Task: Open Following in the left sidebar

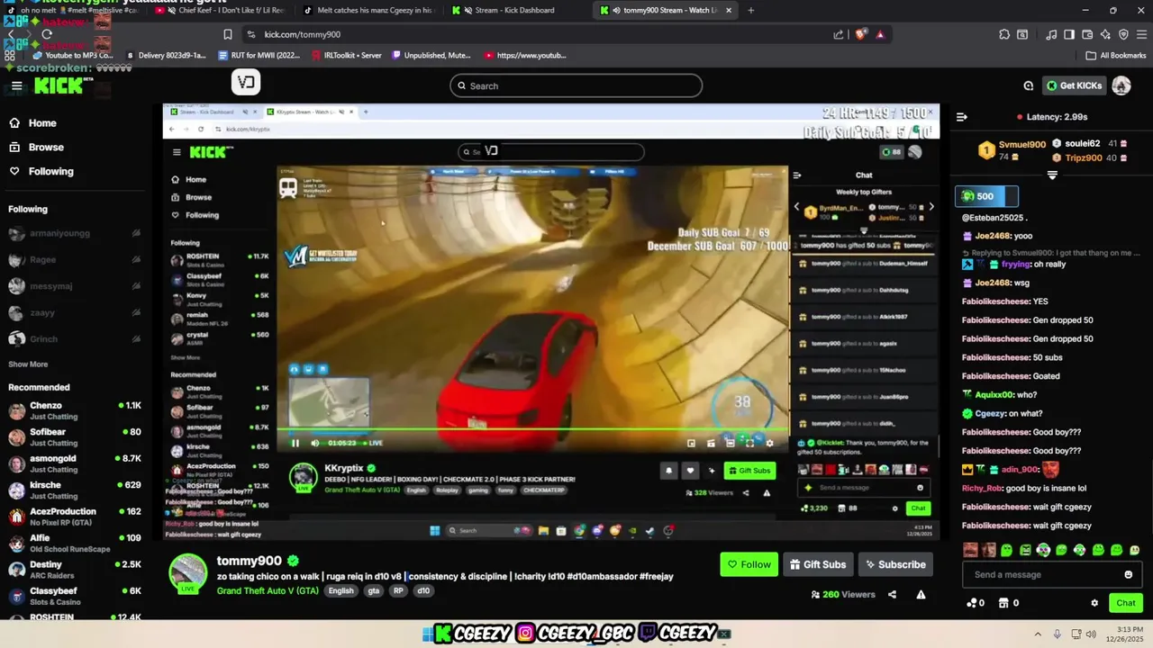Action: pos(51,172)
